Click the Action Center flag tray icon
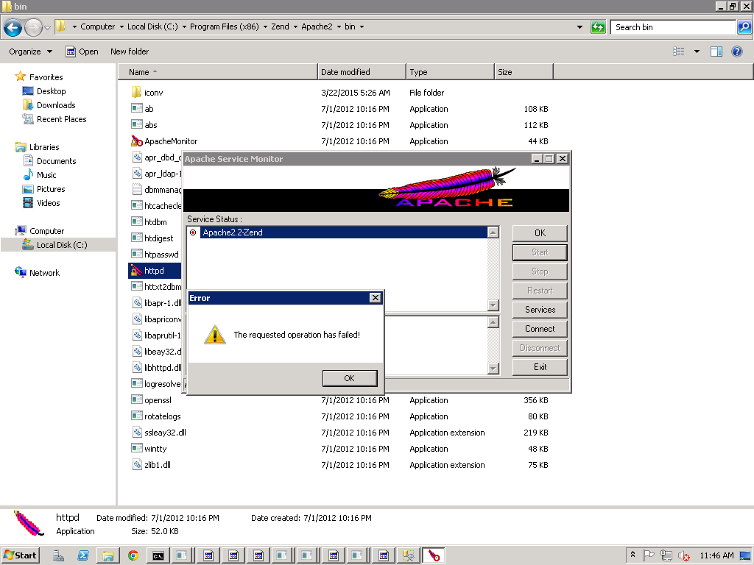The height and width of the screenshot is (565, 754). pyautogui.click(x=648, y=555)
